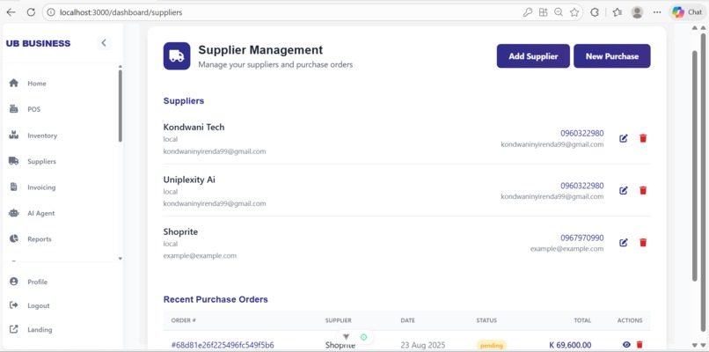The image size is (709, 352).
Task: Go back with the browser back arrow
Action: click(11, 12)
